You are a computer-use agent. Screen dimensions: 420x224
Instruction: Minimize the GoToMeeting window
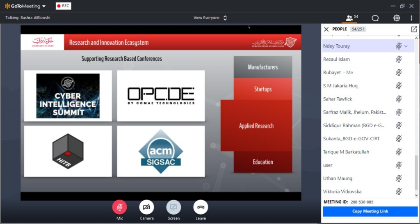(393, 6)
